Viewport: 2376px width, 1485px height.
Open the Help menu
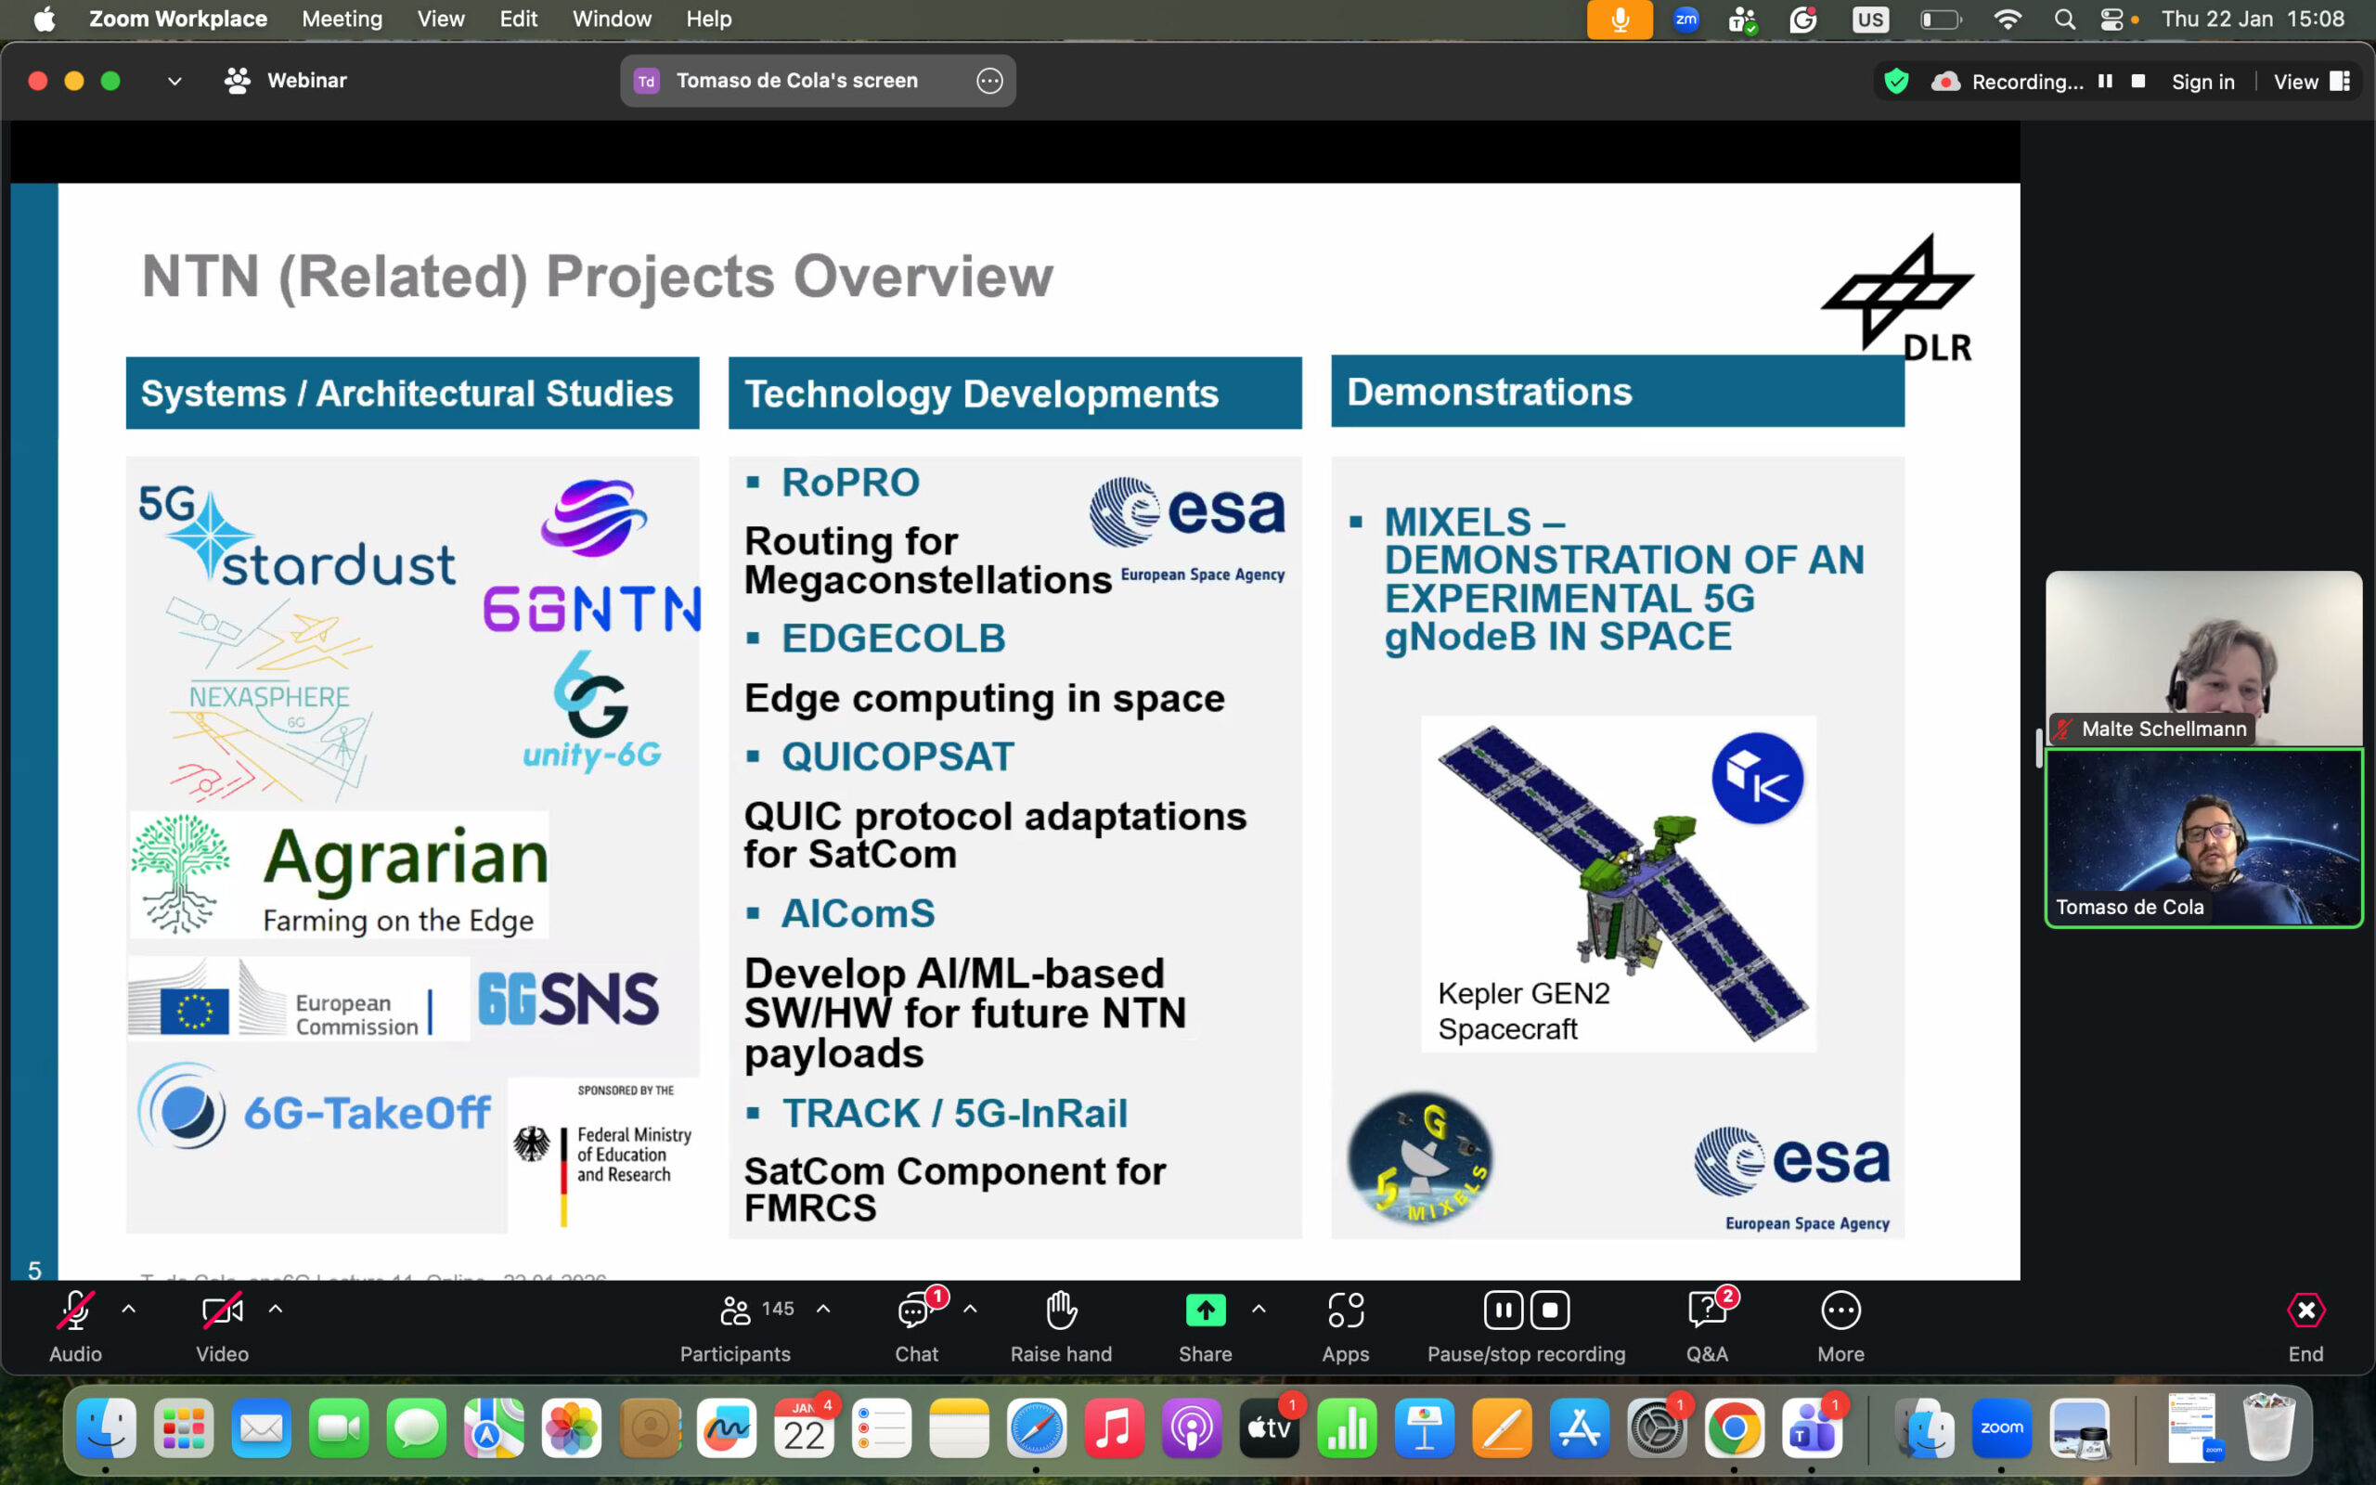(709, 19)
